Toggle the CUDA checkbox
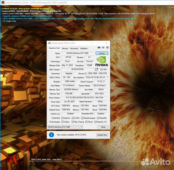The image size is (174, 170). tap(73, 118)
